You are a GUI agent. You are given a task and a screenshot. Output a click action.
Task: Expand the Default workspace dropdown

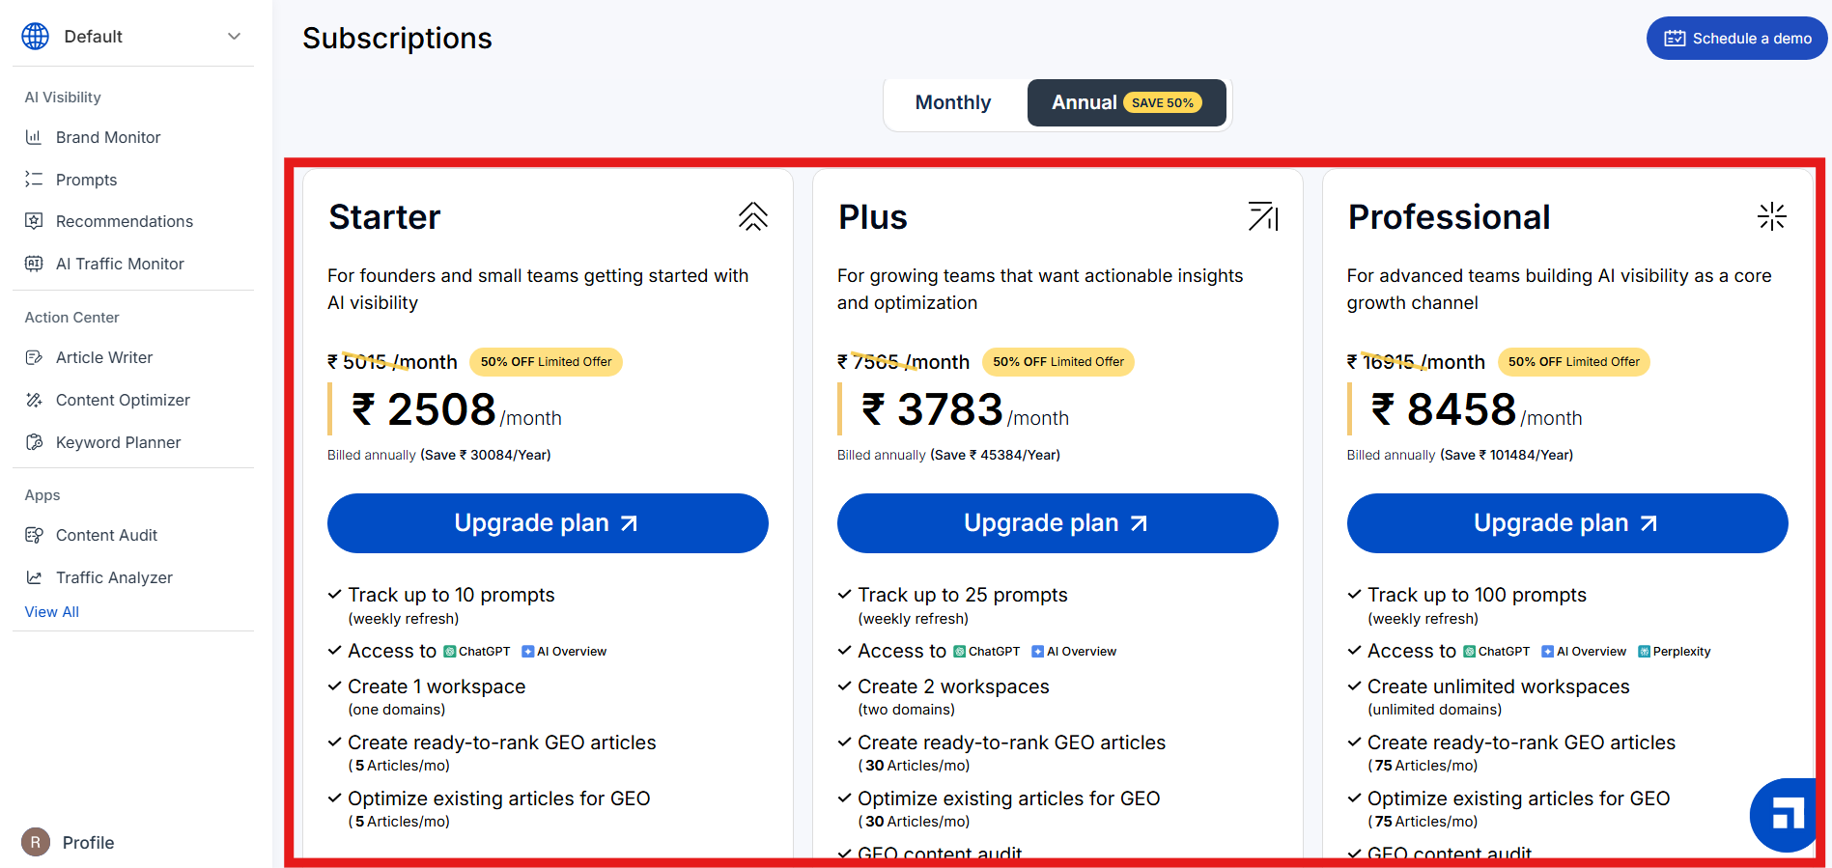tap(233, 37)
